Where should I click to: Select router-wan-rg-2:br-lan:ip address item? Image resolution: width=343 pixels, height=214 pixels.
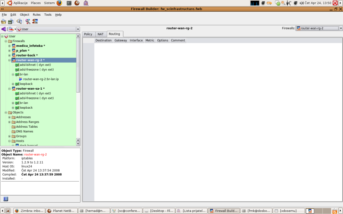pos(41,79)
